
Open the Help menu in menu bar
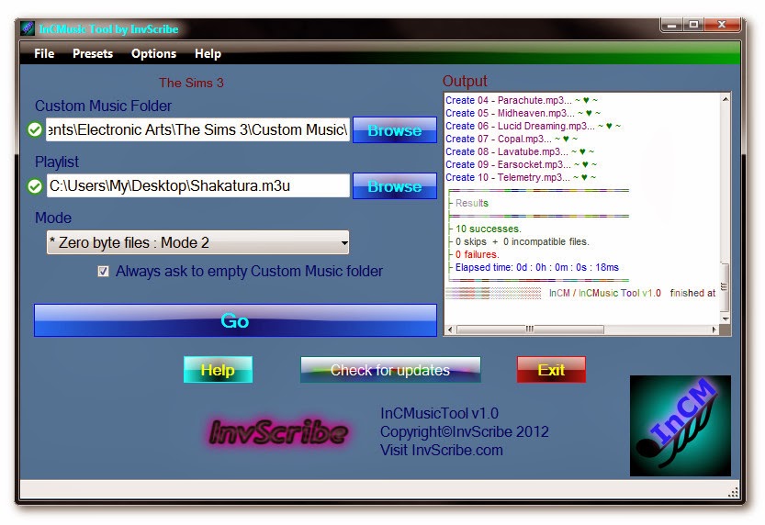coord(208,53)
